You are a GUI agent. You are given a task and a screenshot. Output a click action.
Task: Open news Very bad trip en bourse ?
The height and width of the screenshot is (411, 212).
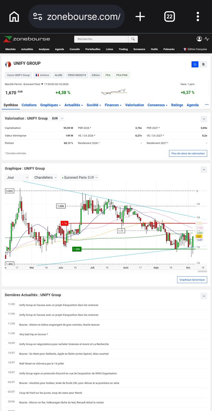pos(33,334)
